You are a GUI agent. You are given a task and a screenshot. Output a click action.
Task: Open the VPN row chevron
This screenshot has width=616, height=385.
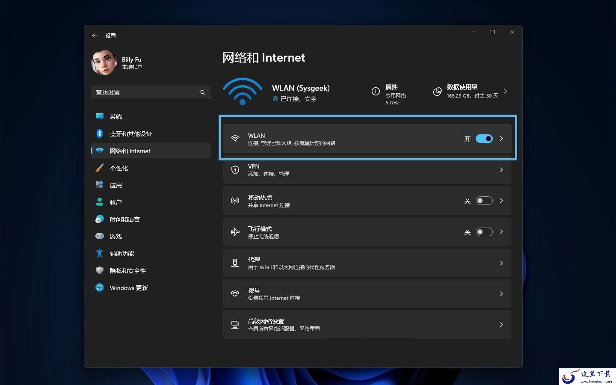click(x=501, y=170)
